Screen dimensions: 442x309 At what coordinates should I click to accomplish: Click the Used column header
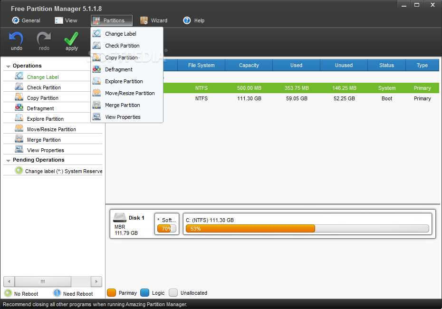click(x=296, y=65)
